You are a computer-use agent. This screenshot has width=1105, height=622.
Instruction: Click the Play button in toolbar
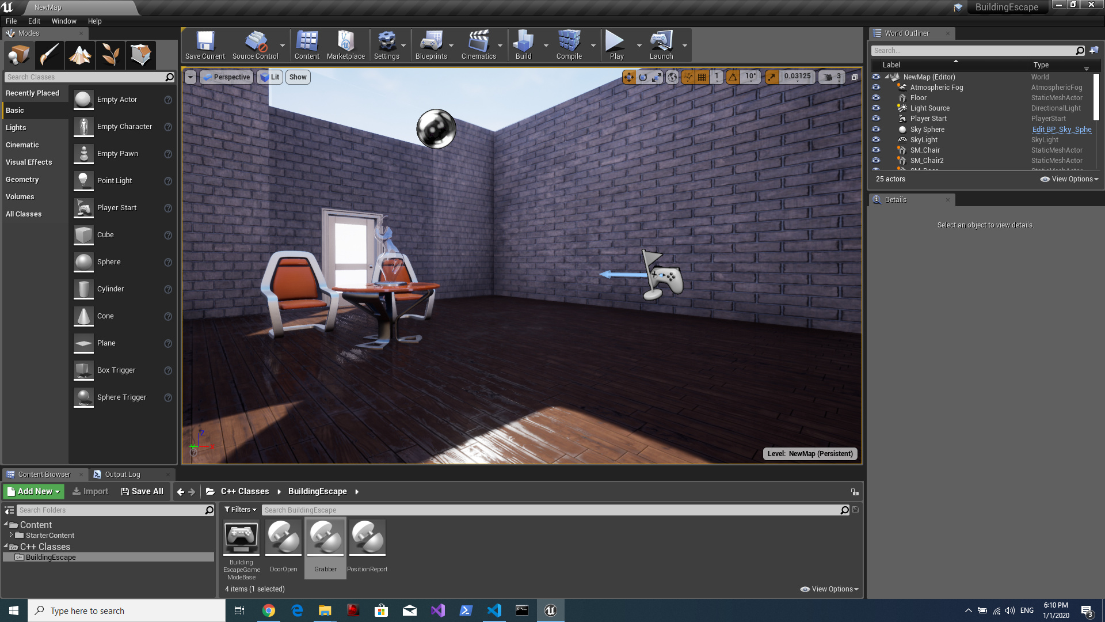coord(616,45)
